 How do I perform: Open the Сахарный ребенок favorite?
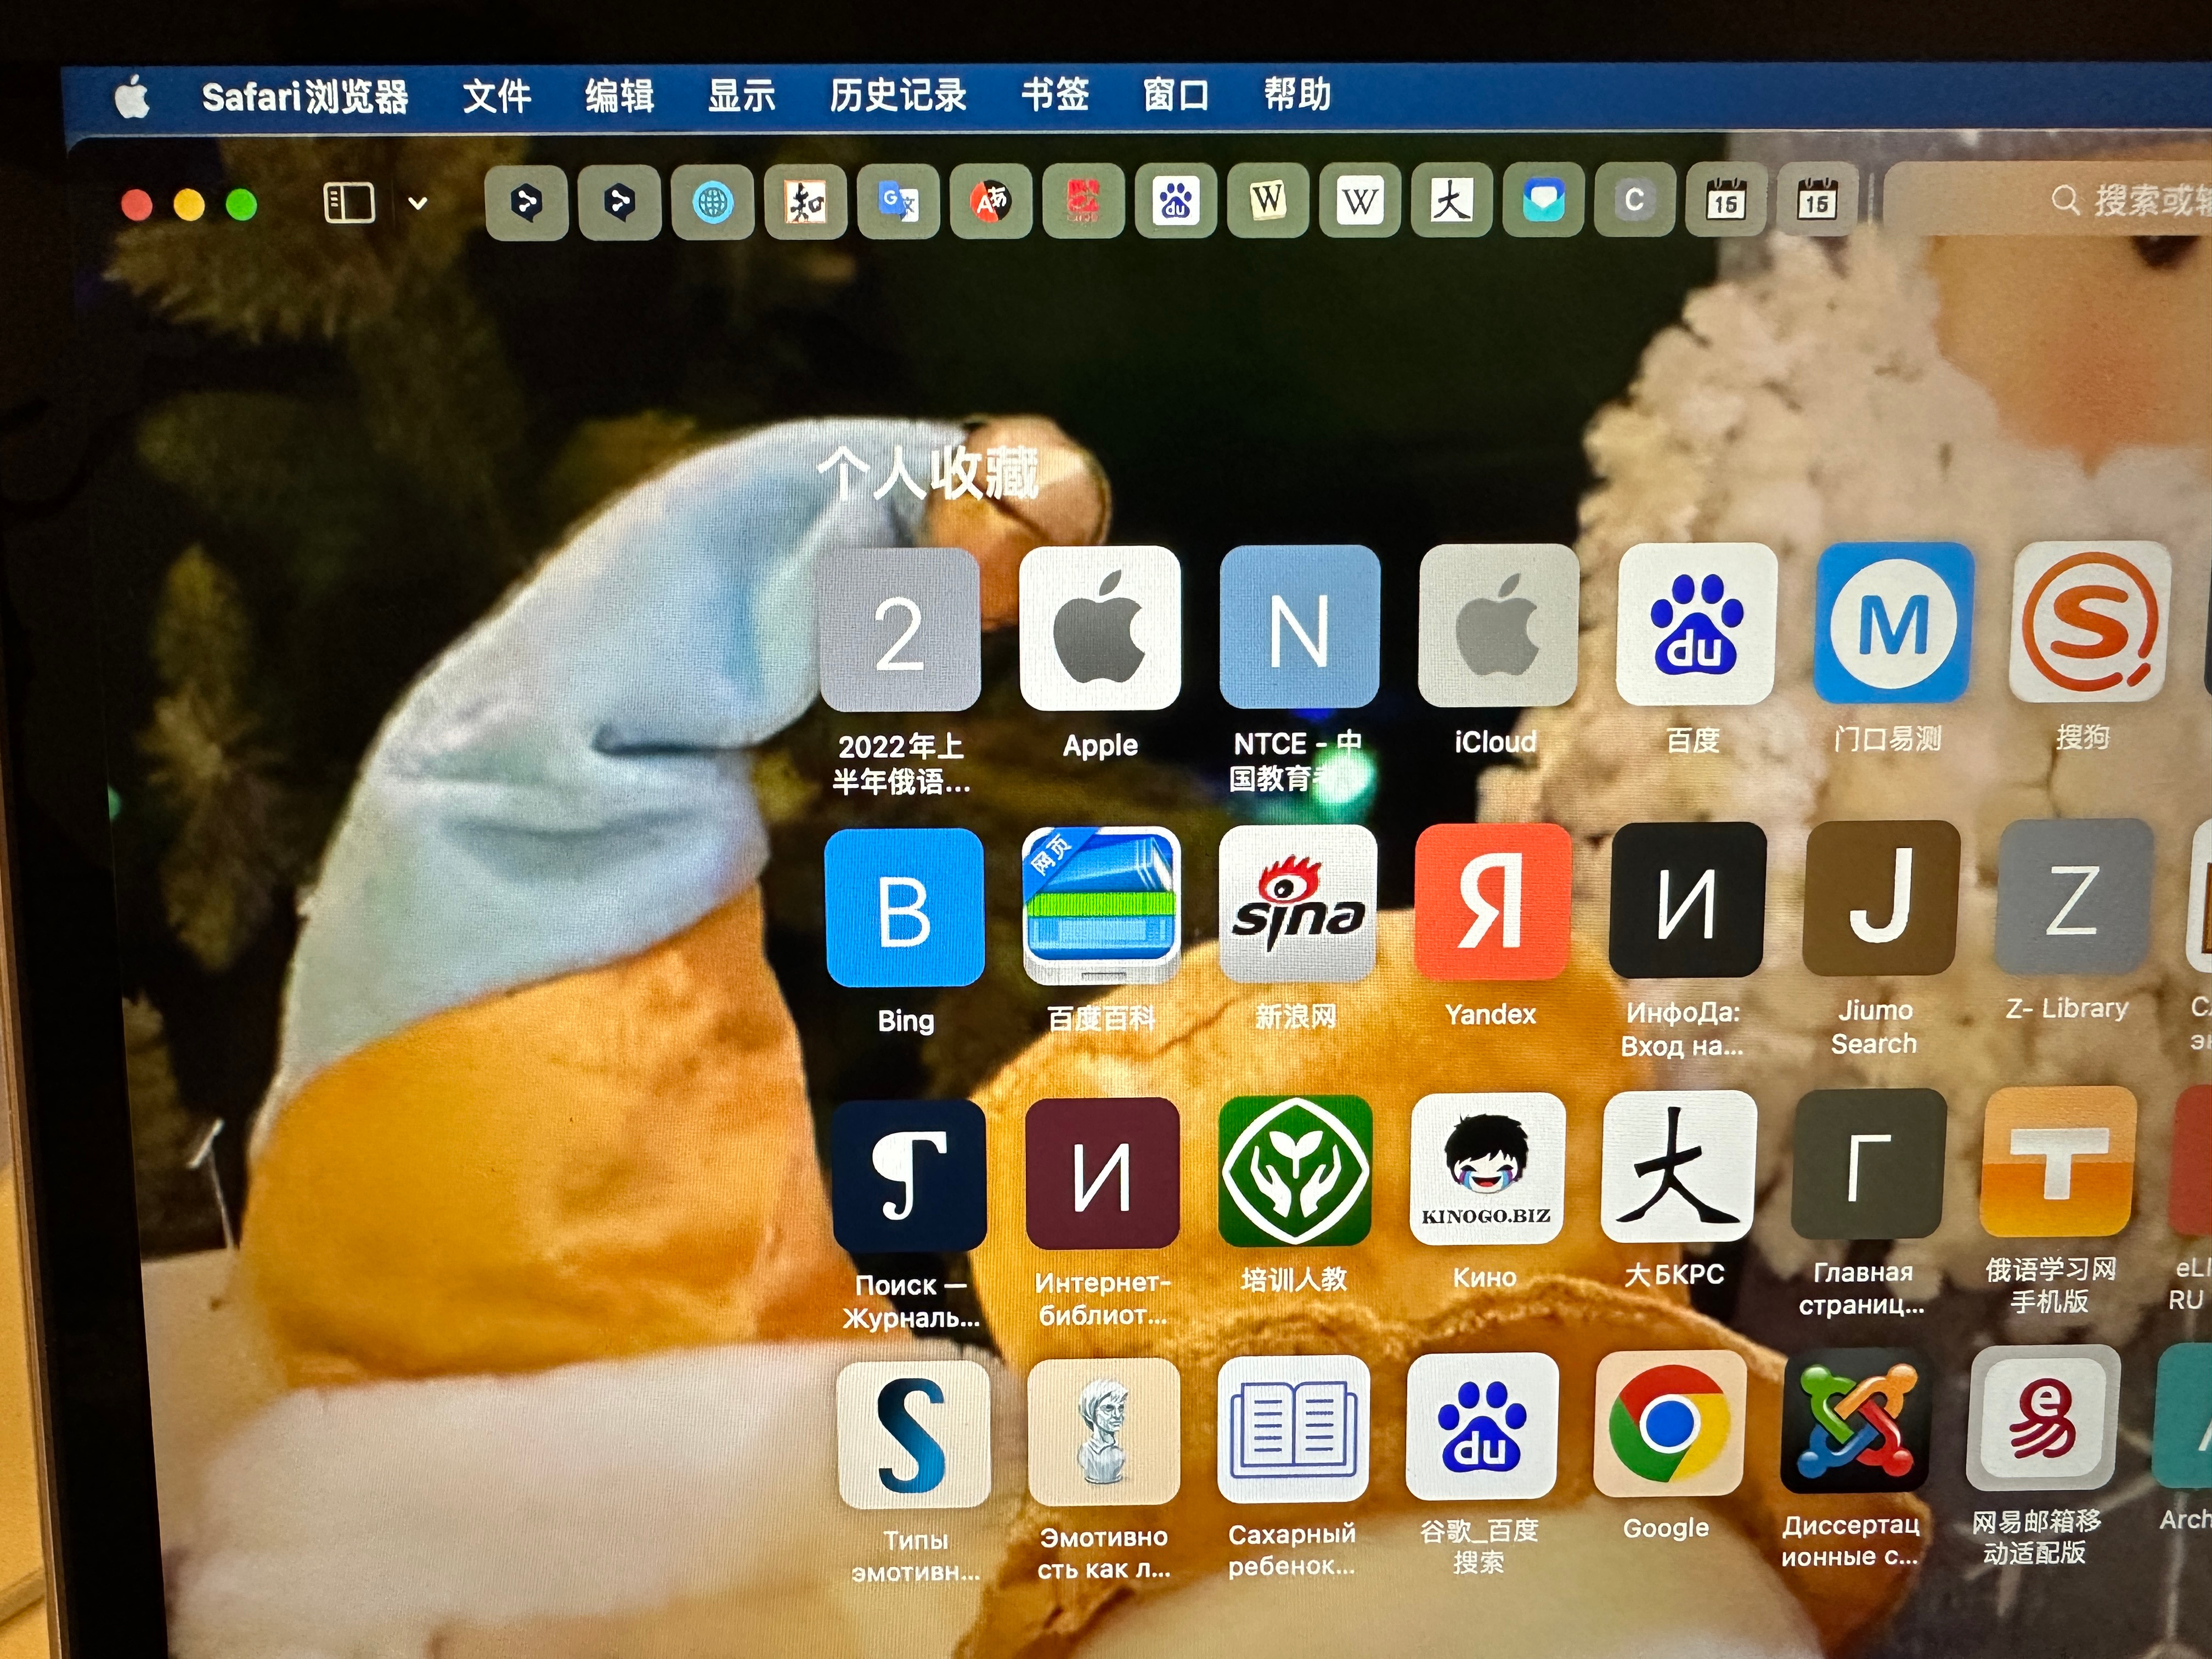point(1294,1429)
